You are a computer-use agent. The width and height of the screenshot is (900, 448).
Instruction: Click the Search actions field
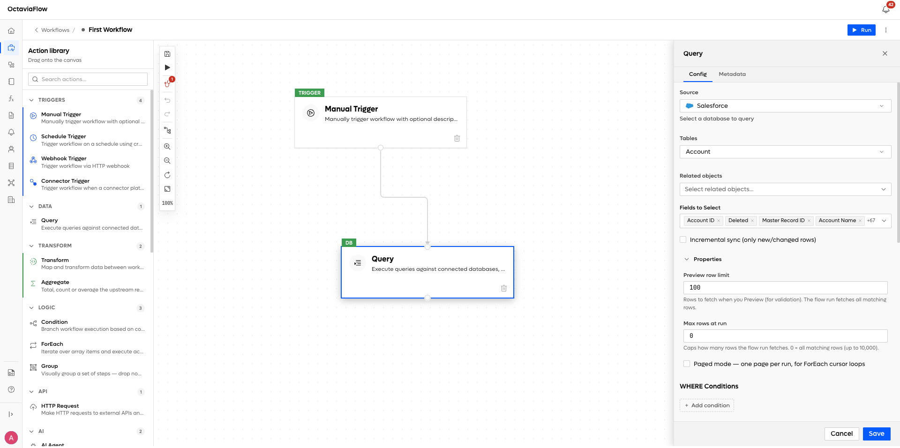pos(88,79)
